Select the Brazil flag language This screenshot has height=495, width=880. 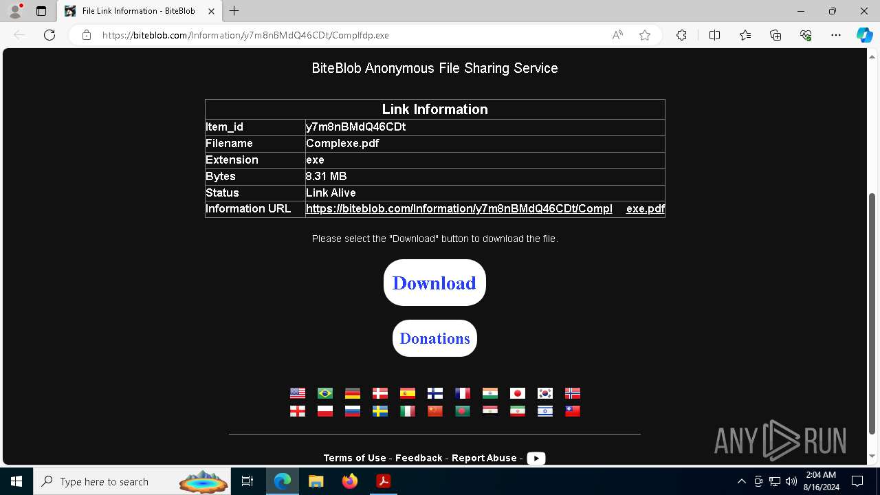coord(325,393)
